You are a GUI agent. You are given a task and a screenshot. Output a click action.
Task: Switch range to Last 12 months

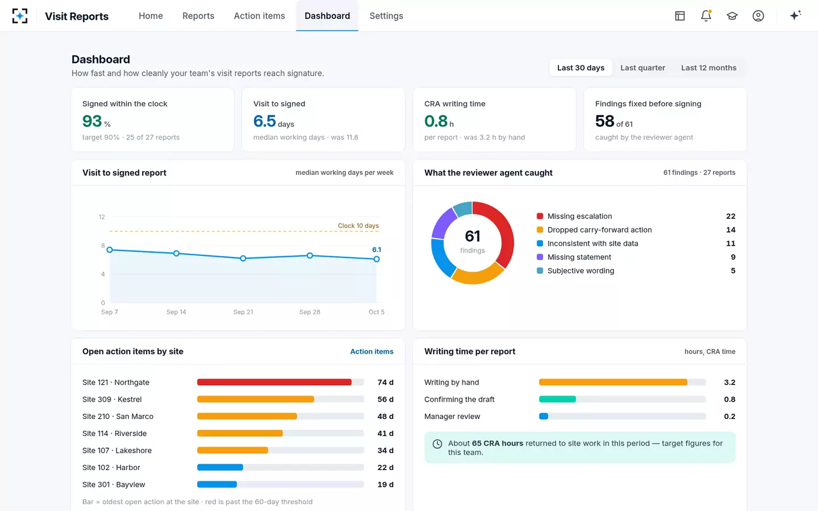(x=708, y=68)
